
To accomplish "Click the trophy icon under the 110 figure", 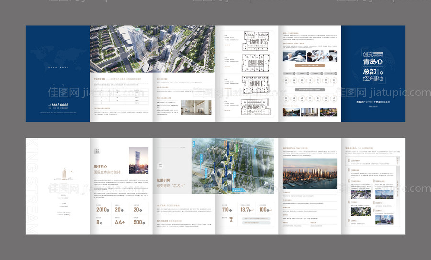I will coord(231,220).
